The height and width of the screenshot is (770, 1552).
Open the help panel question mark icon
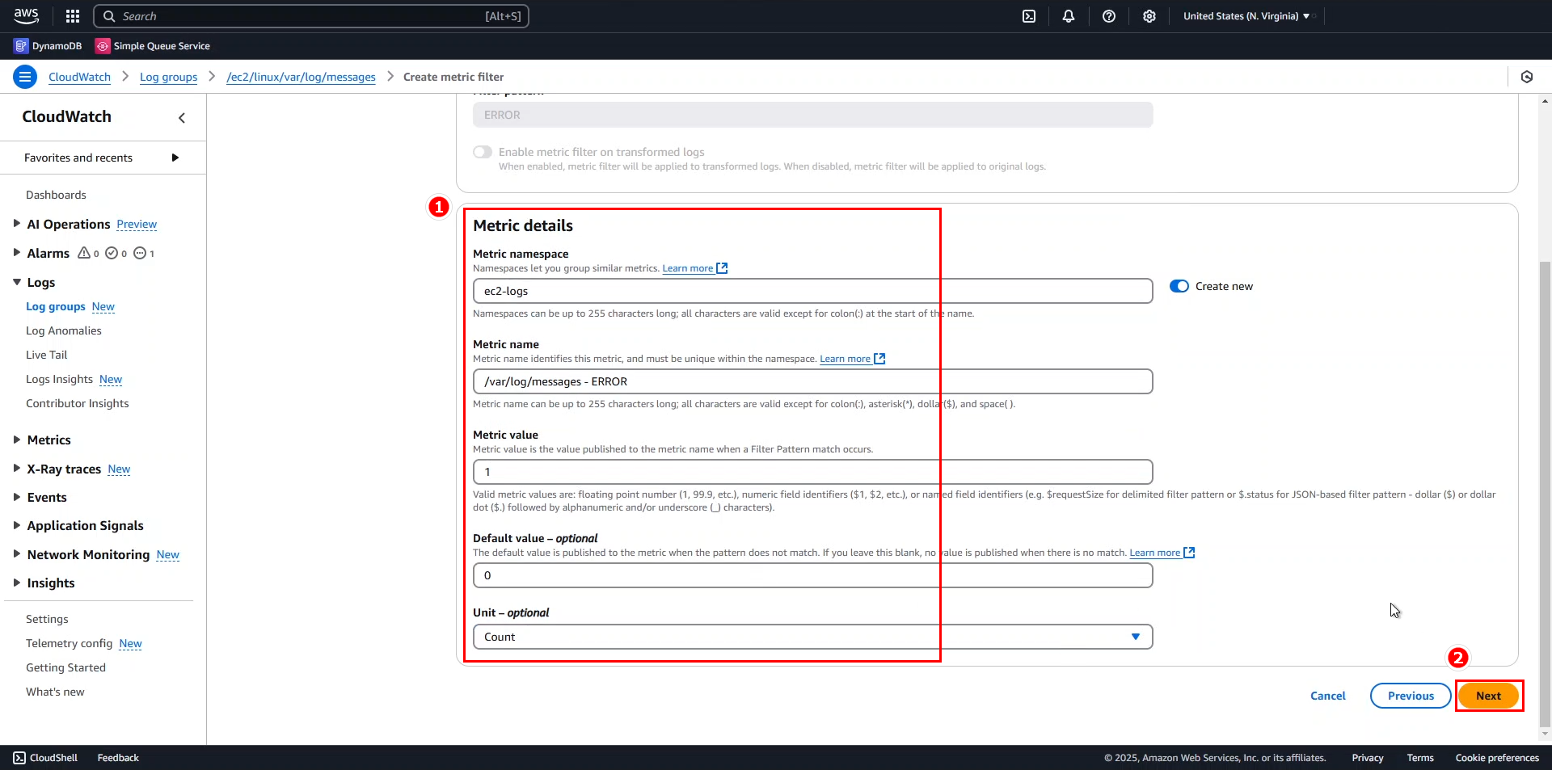[x=1108, y=16]
